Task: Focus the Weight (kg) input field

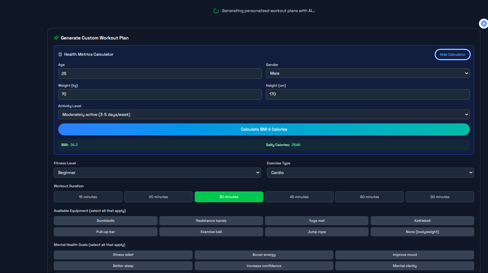Action: [160, 94]
